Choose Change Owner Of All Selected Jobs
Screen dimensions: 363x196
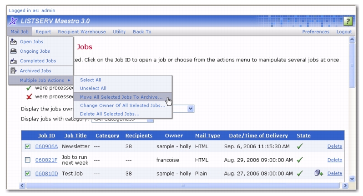tap(123, 106)
